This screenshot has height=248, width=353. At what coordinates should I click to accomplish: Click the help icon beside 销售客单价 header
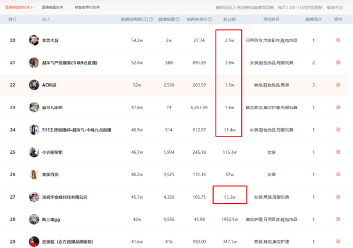click(x=210, y=19)
